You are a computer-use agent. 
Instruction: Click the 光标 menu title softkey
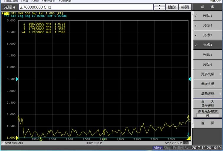(x=207, y=7)
